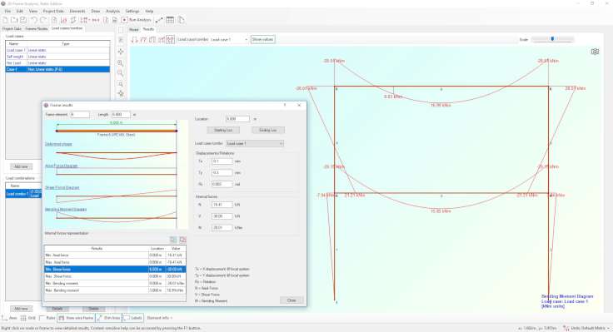This screenshot has height=332, width=613.
Task: Click Add new under Load cases
Action: (21, 166)
